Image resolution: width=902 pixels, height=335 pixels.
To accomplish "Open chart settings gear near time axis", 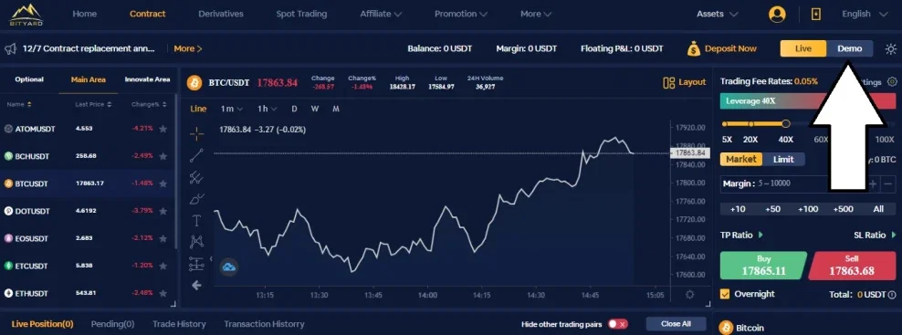I will tap(689, 295).
